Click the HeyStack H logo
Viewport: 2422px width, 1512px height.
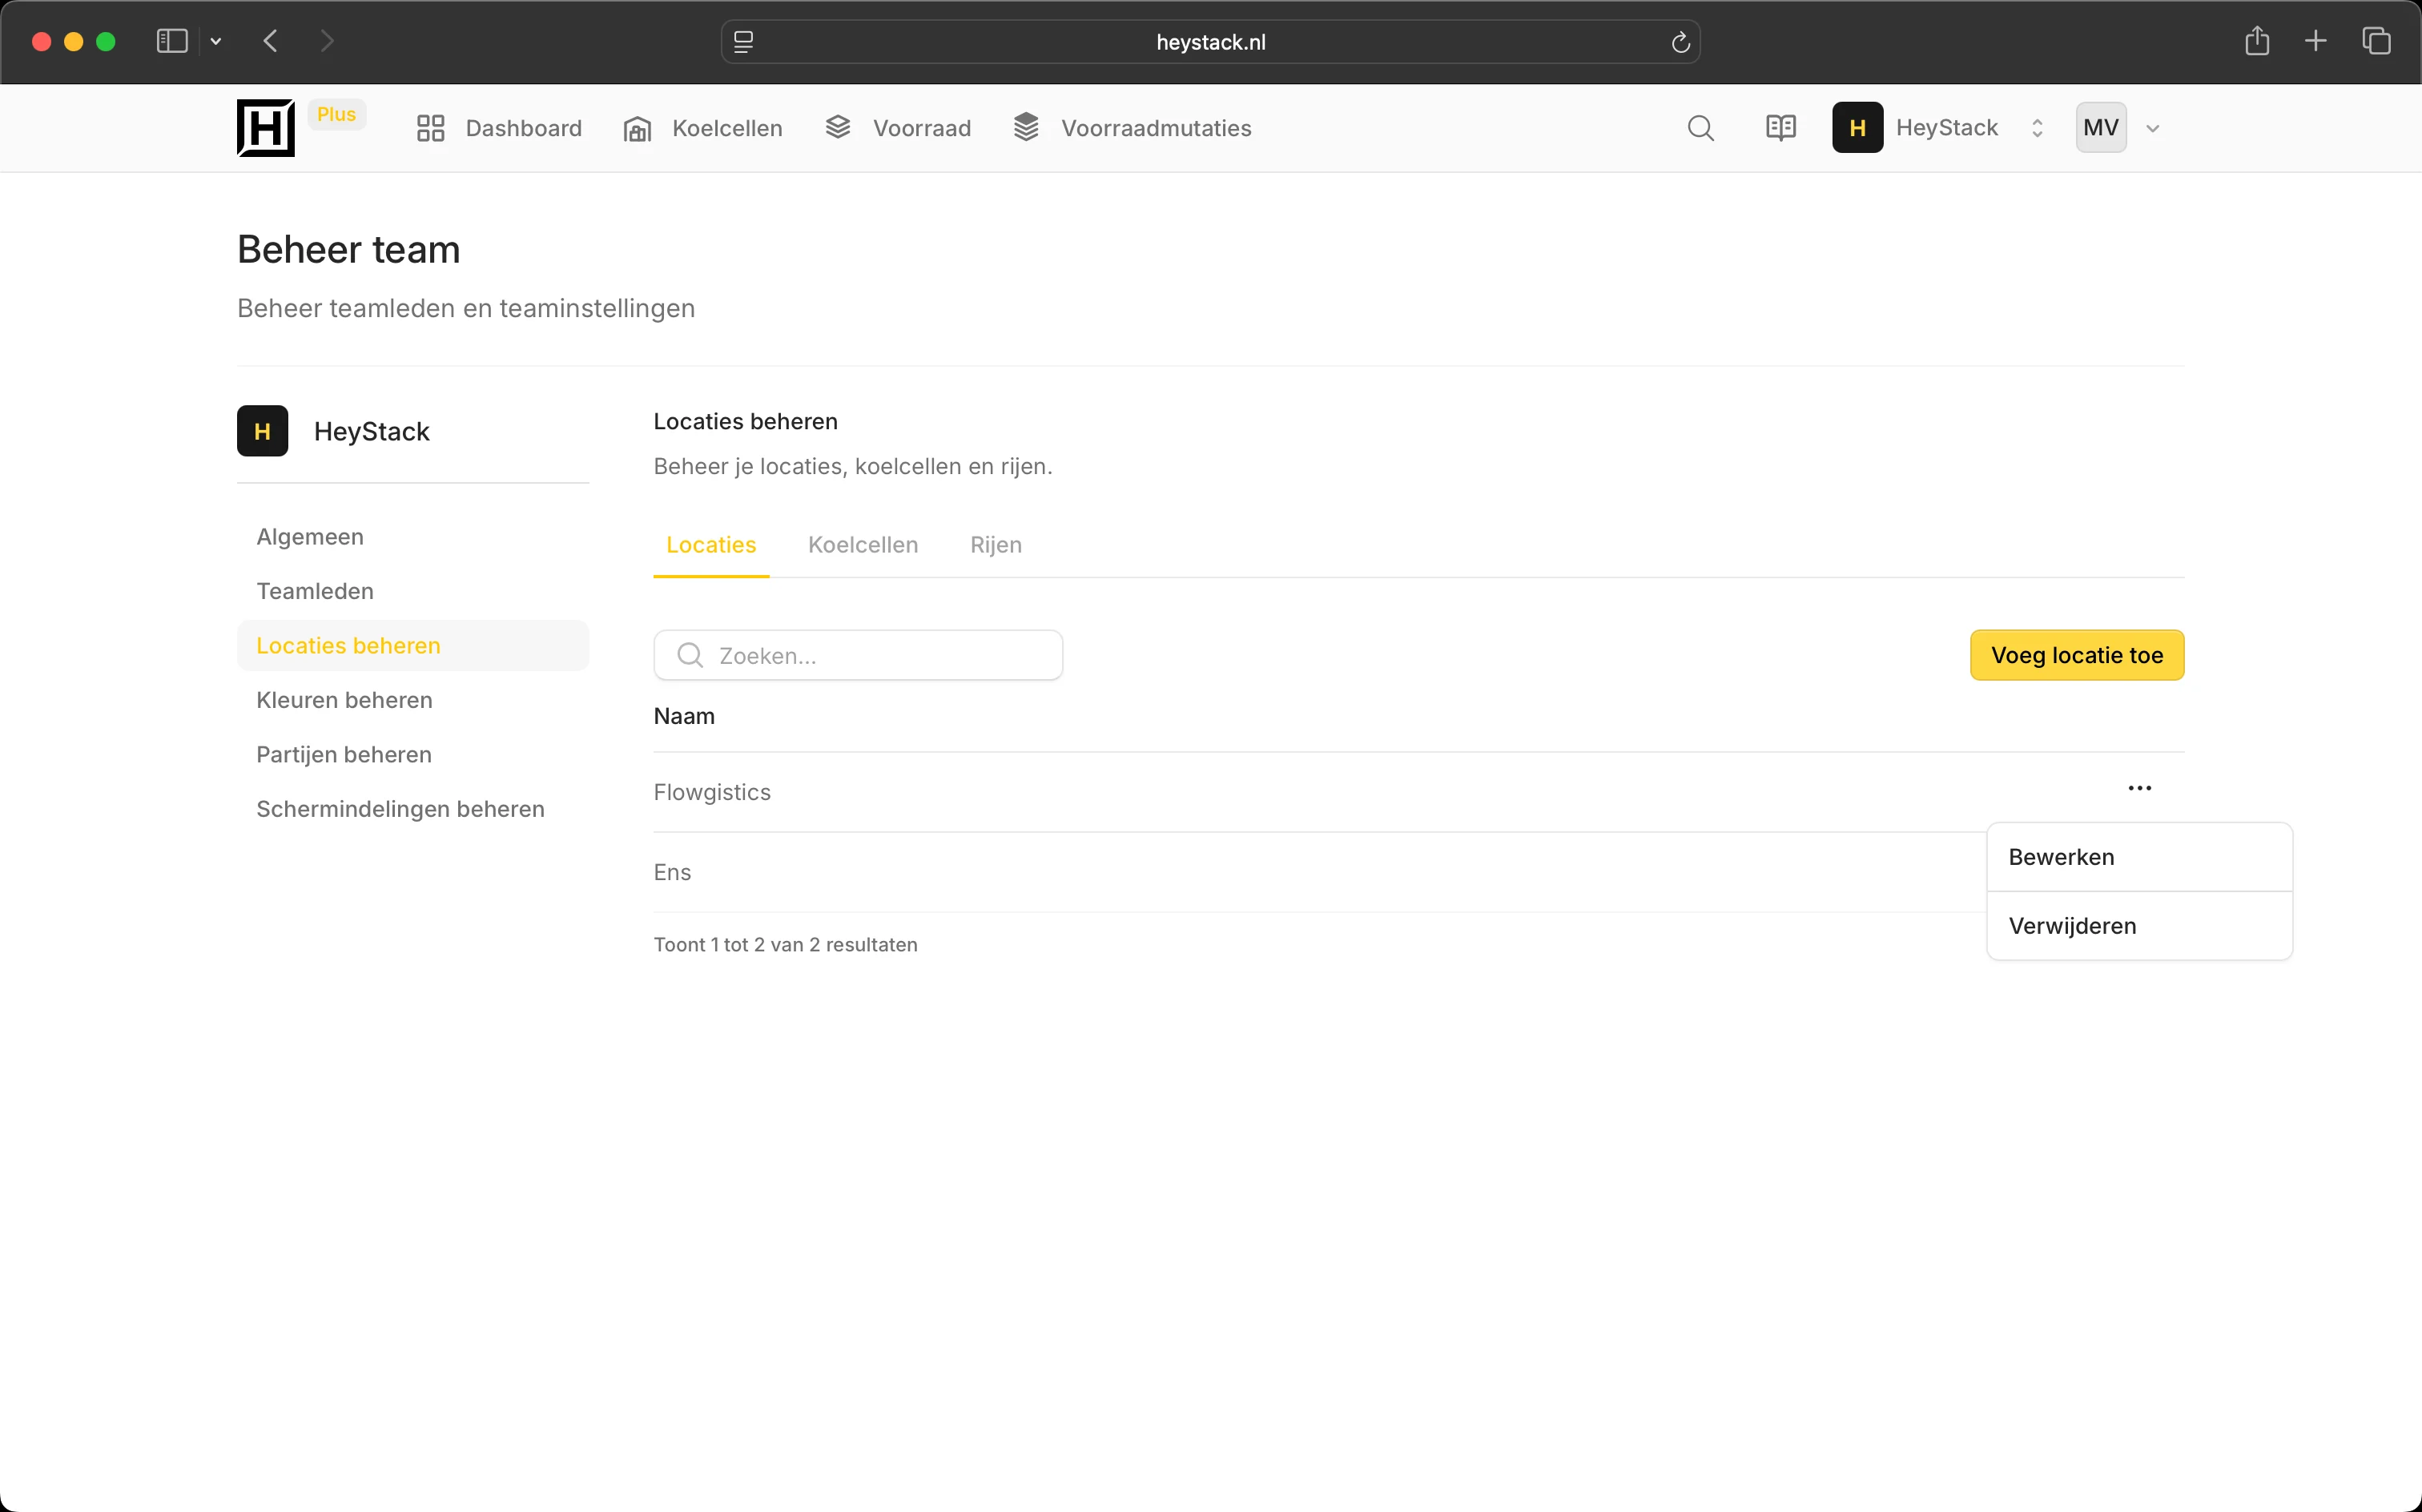[x=265, y=128]
